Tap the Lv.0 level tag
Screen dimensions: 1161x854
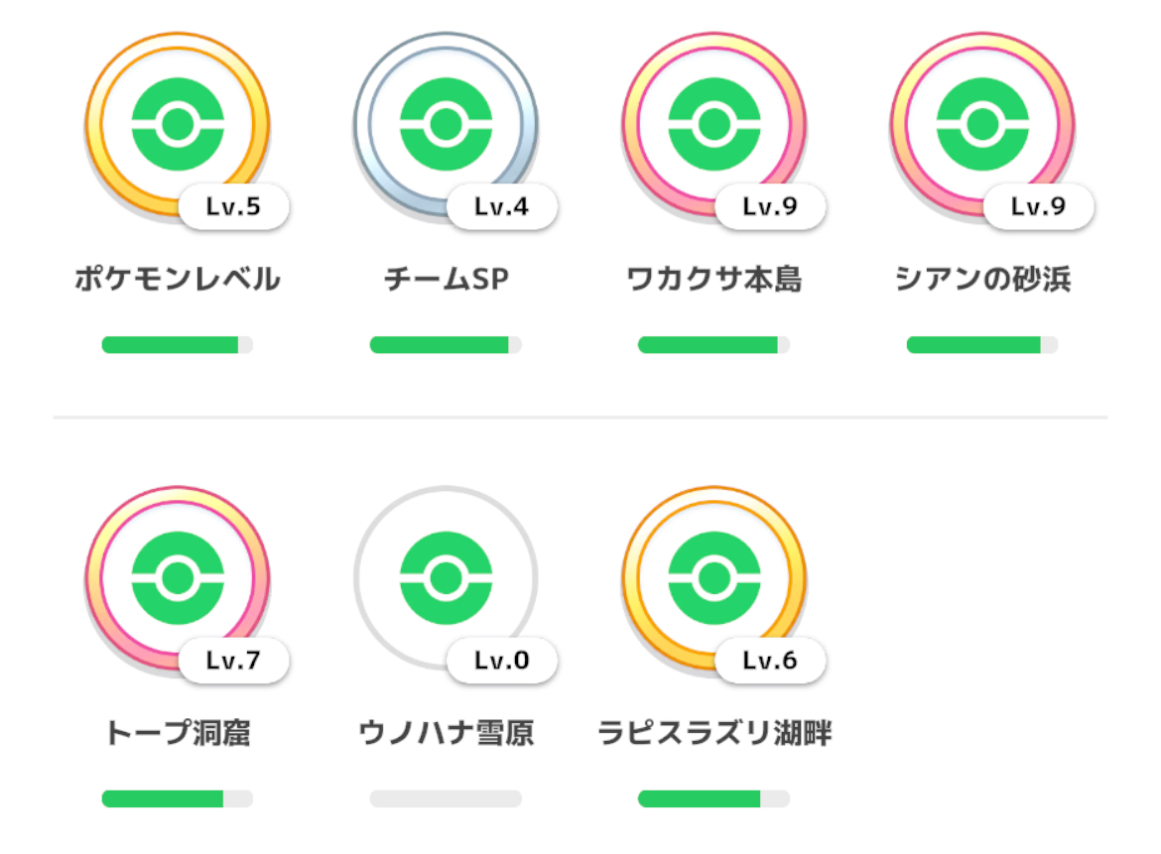pyautogui.click(x=501, y=661)
